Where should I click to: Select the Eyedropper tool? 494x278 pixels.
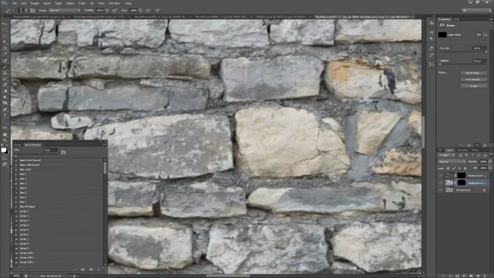(x=5, y=54)
